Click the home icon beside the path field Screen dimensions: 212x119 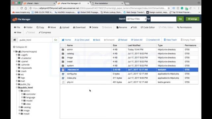click(x=15, y=40)
